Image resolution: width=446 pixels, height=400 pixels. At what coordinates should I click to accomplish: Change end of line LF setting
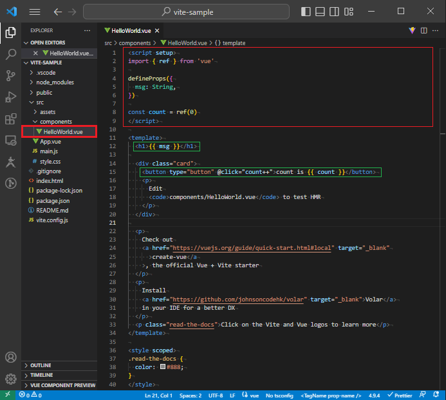click(232, 395)
